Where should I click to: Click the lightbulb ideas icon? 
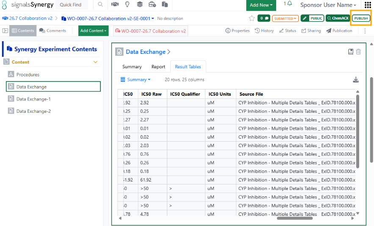pos(127,4)
